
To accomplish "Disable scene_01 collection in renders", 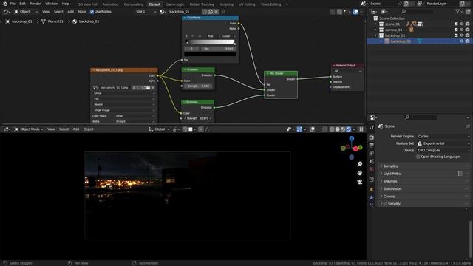I will pos(467,24).
